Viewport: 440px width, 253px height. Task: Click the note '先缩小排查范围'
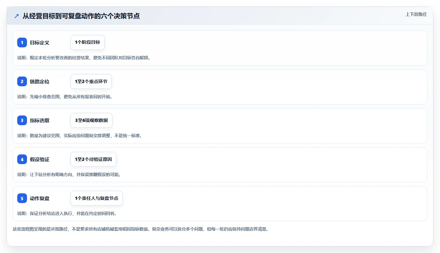[x=45, y=97]
